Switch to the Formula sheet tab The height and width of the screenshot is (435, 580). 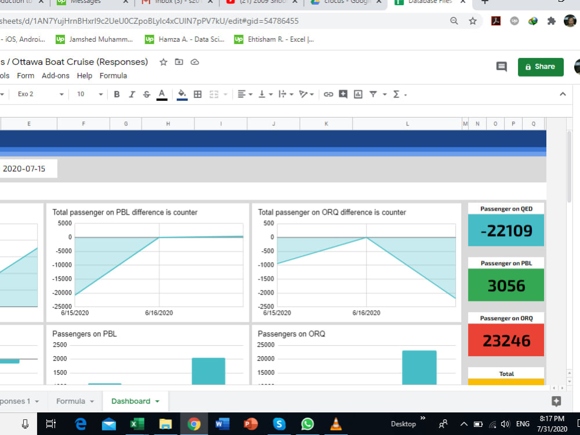pyautogui.click(x=71, y=401)
